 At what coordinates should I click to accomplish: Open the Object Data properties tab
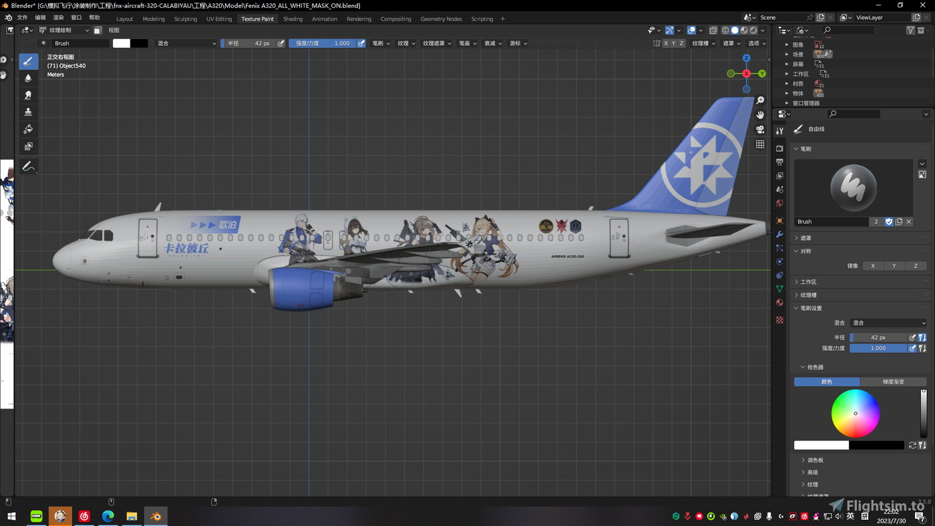coord(779,289)
